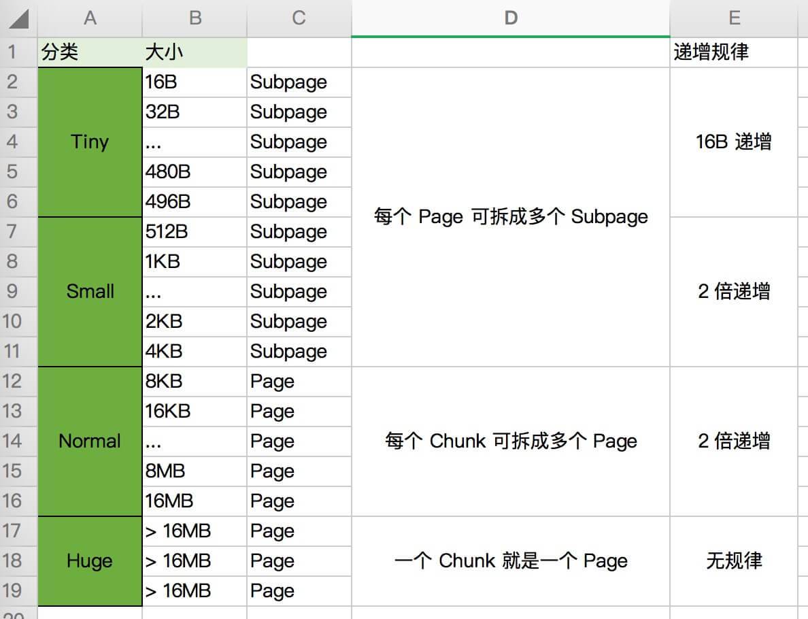808x619 pixels.
Task: Select the 分类 header cell
Action: click(90, 52)
